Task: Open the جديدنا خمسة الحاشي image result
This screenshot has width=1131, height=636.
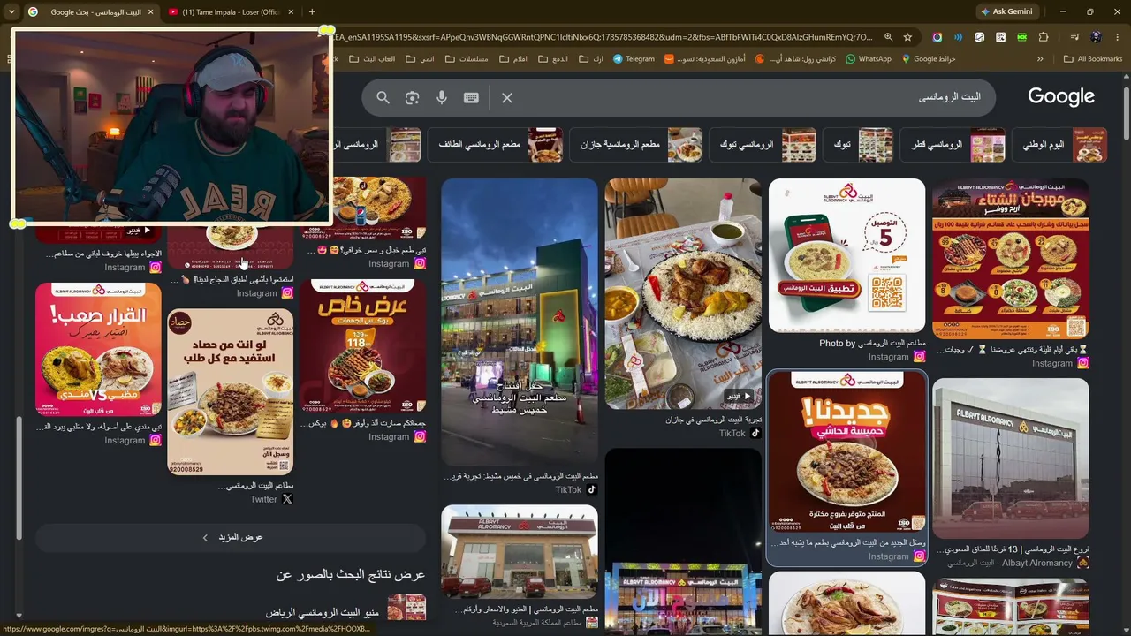Action: [846, 452]
